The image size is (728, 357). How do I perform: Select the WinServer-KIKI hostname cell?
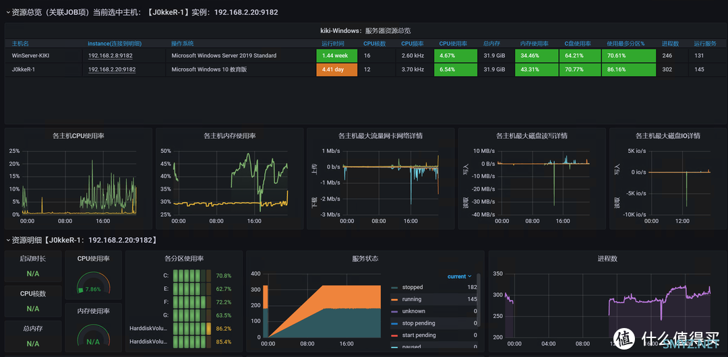[44, 56]
